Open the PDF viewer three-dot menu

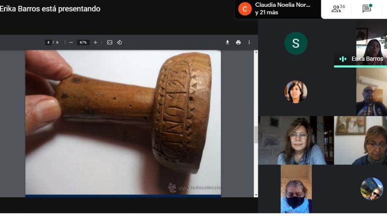tap(249, 42)
